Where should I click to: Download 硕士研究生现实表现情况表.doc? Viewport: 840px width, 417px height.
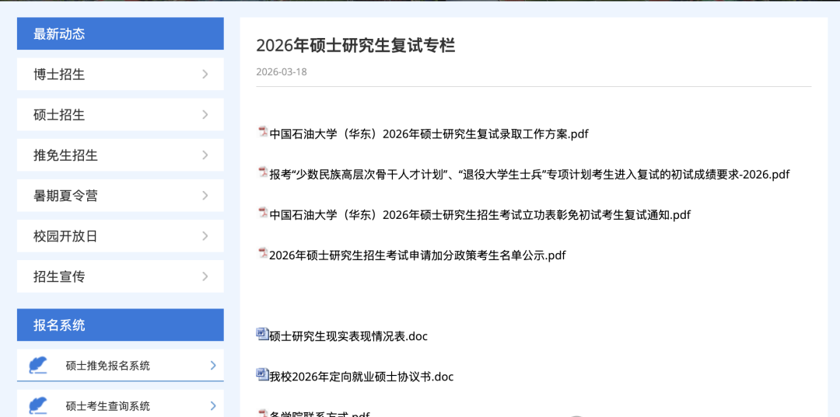(348, 336)
